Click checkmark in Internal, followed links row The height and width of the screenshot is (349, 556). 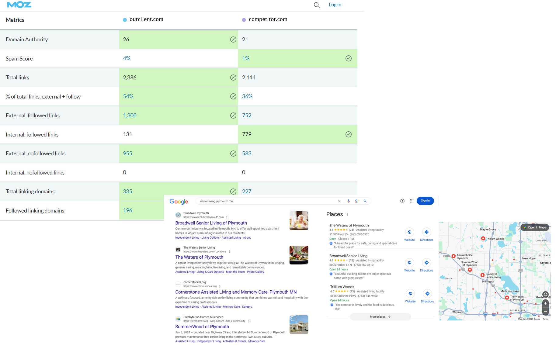coord(349,134)
